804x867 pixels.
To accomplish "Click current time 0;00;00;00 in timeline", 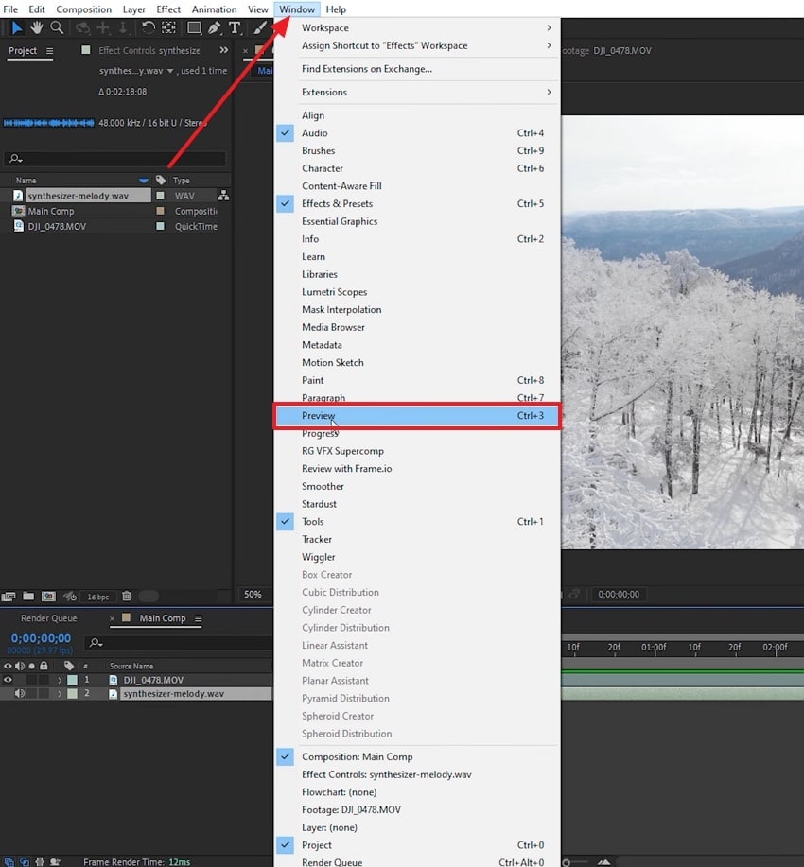I will [41, 638].
